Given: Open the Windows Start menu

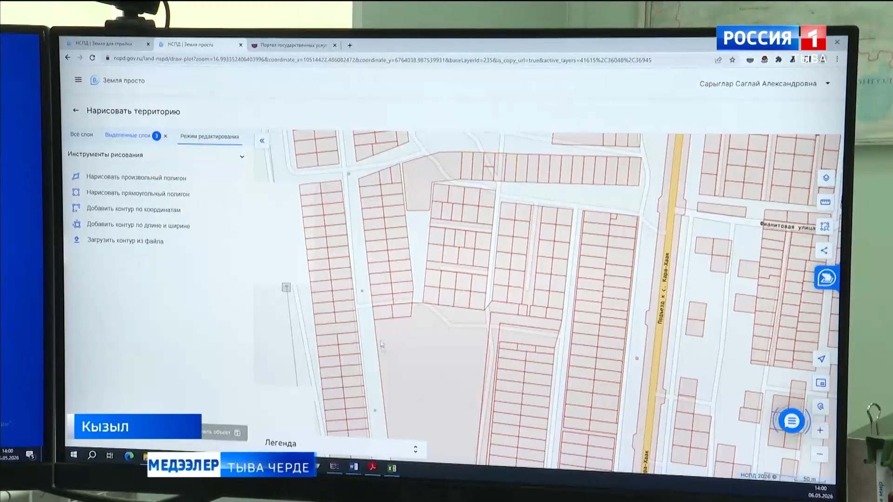Looking at the screenshot, I should 73,455.
